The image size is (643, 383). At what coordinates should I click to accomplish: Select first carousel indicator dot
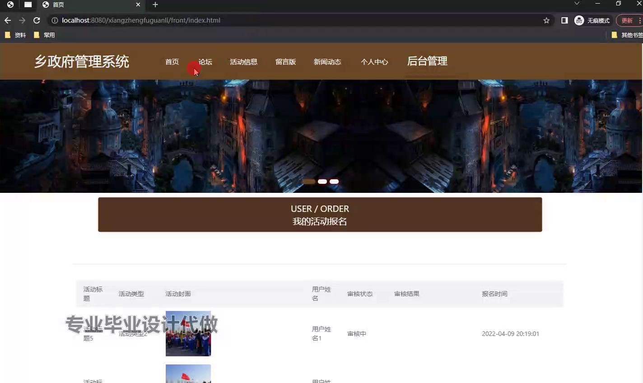[x=309, y=182]
